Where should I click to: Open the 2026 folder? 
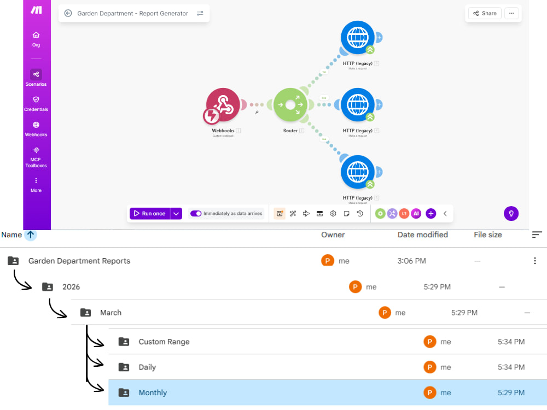pyautogui.click(x=71, y=287)
